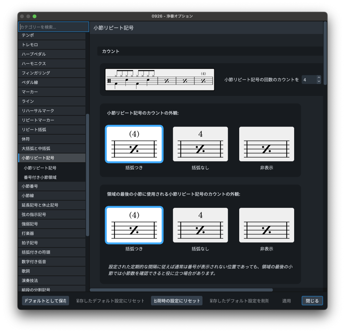The image size is (345, 333).
Task: Open the 拍子記号 category
Action: (x=30, y=243)
